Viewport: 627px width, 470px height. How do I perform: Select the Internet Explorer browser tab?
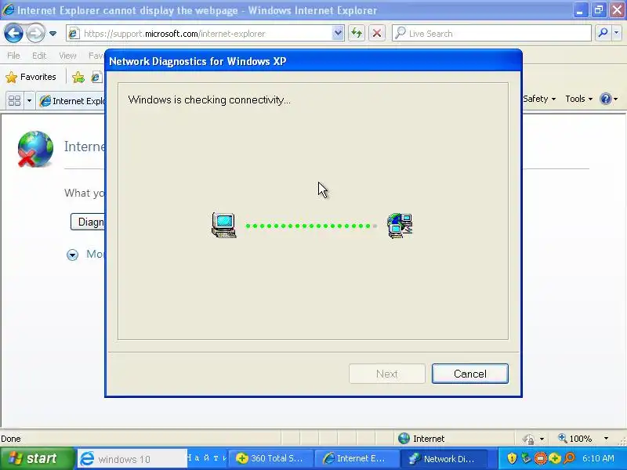[71, 101]
